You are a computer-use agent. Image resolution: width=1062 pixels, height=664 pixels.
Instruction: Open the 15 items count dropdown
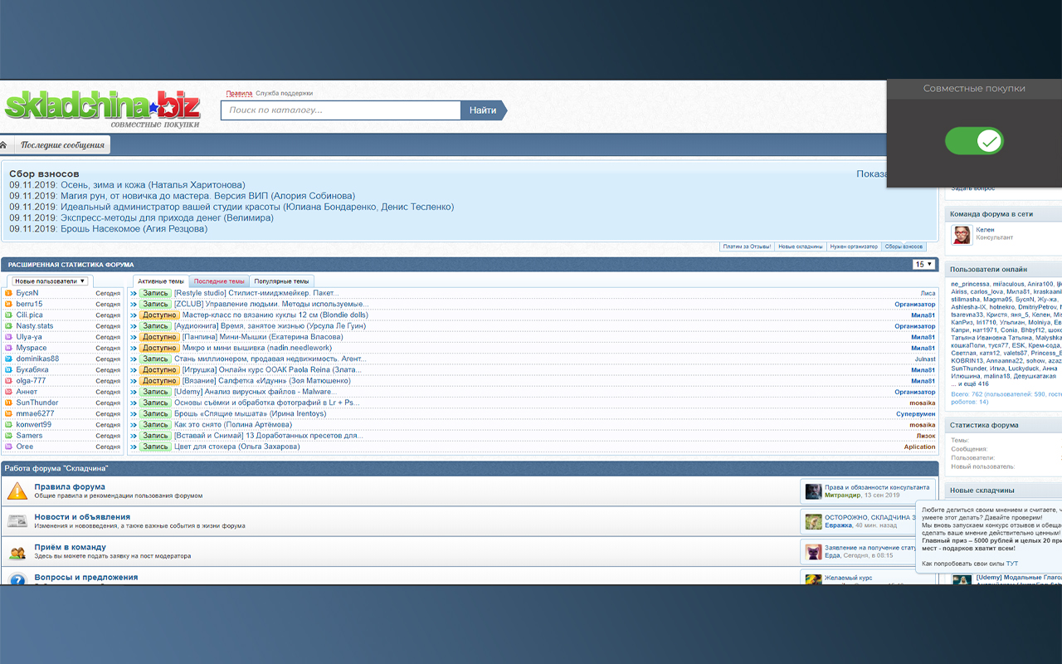tap(923, 265)
